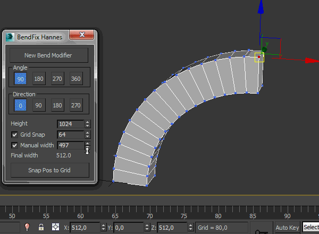This screenshot has width=319, height=234.
Task: Click the light bulb isolate icon
Action: [27, 227]
